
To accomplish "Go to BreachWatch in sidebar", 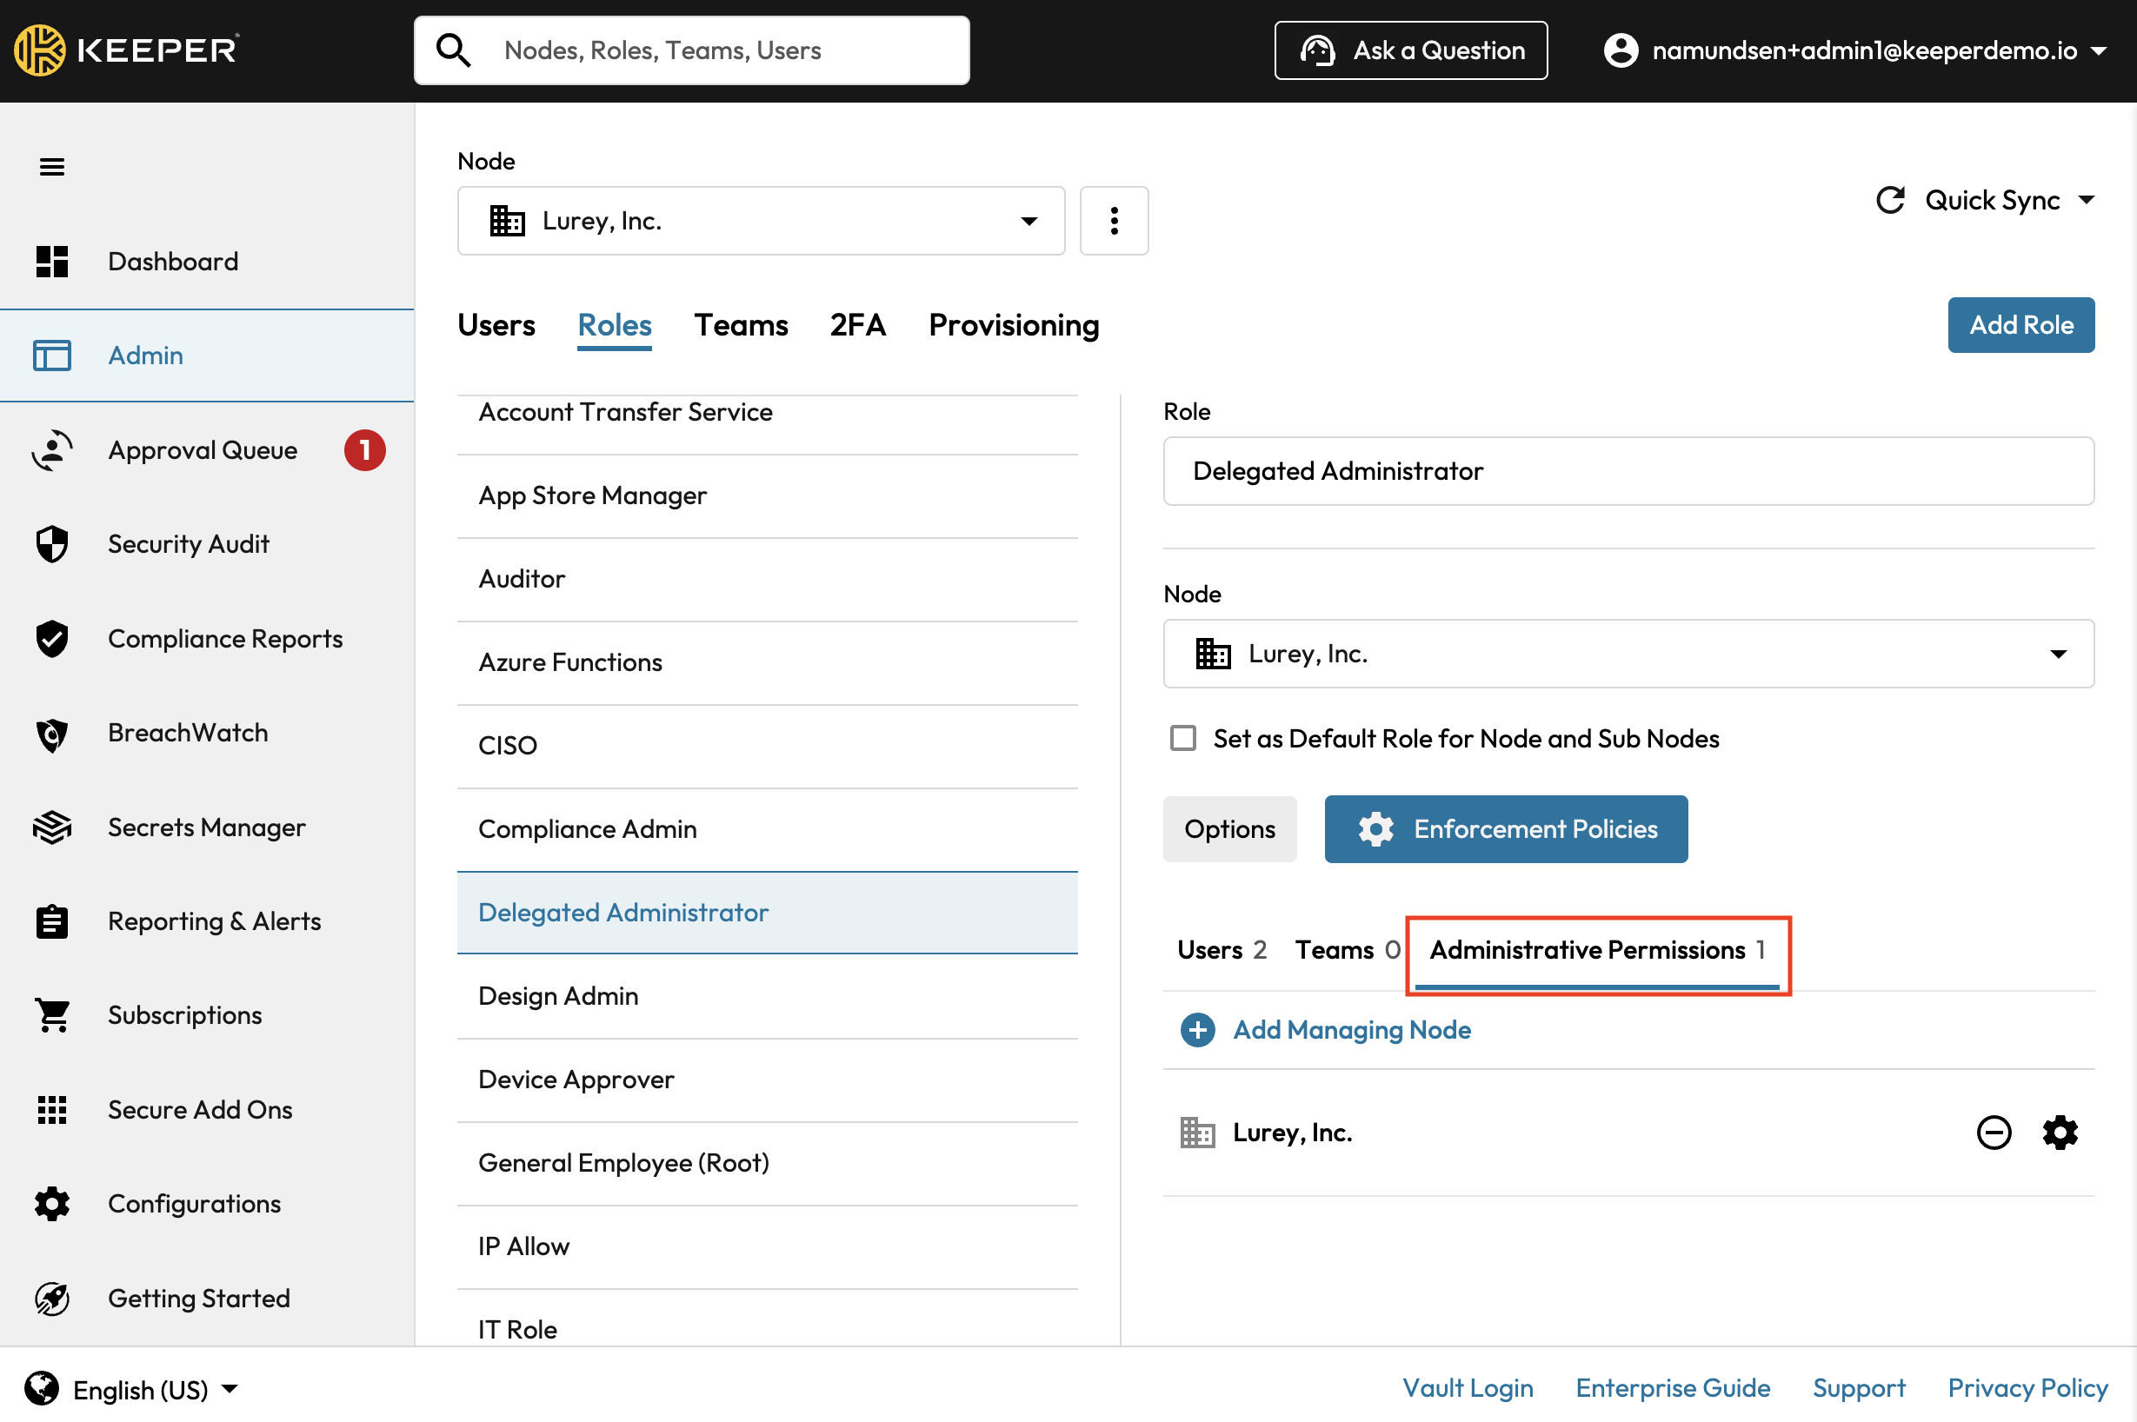I will [188, 733].
